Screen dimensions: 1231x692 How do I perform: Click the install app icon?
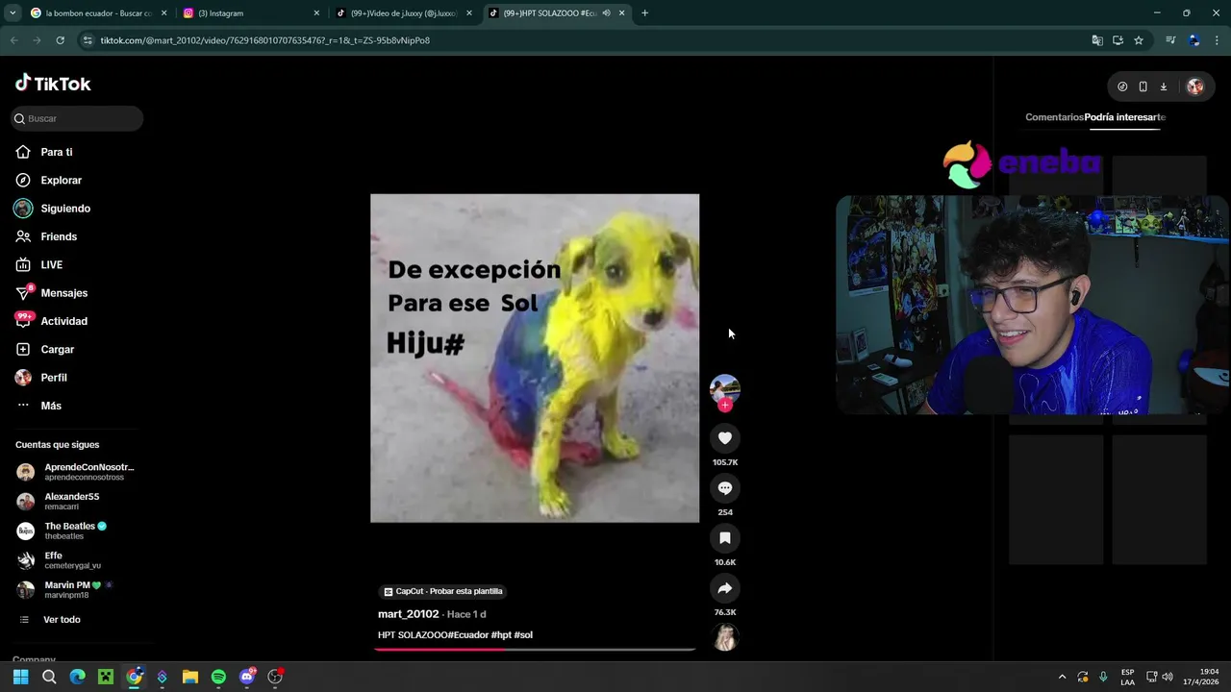[x=1118, y=40]
